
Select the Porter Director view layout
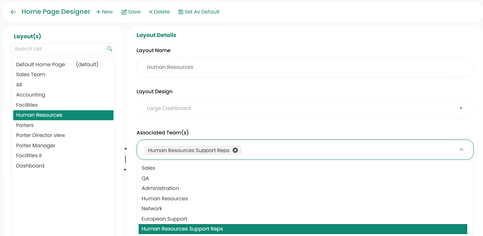coord(41,135)
